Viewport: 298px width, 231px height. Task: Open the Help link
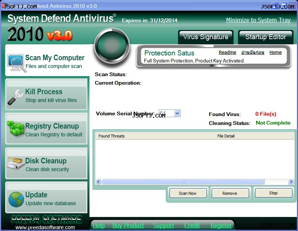click(98, 225)
